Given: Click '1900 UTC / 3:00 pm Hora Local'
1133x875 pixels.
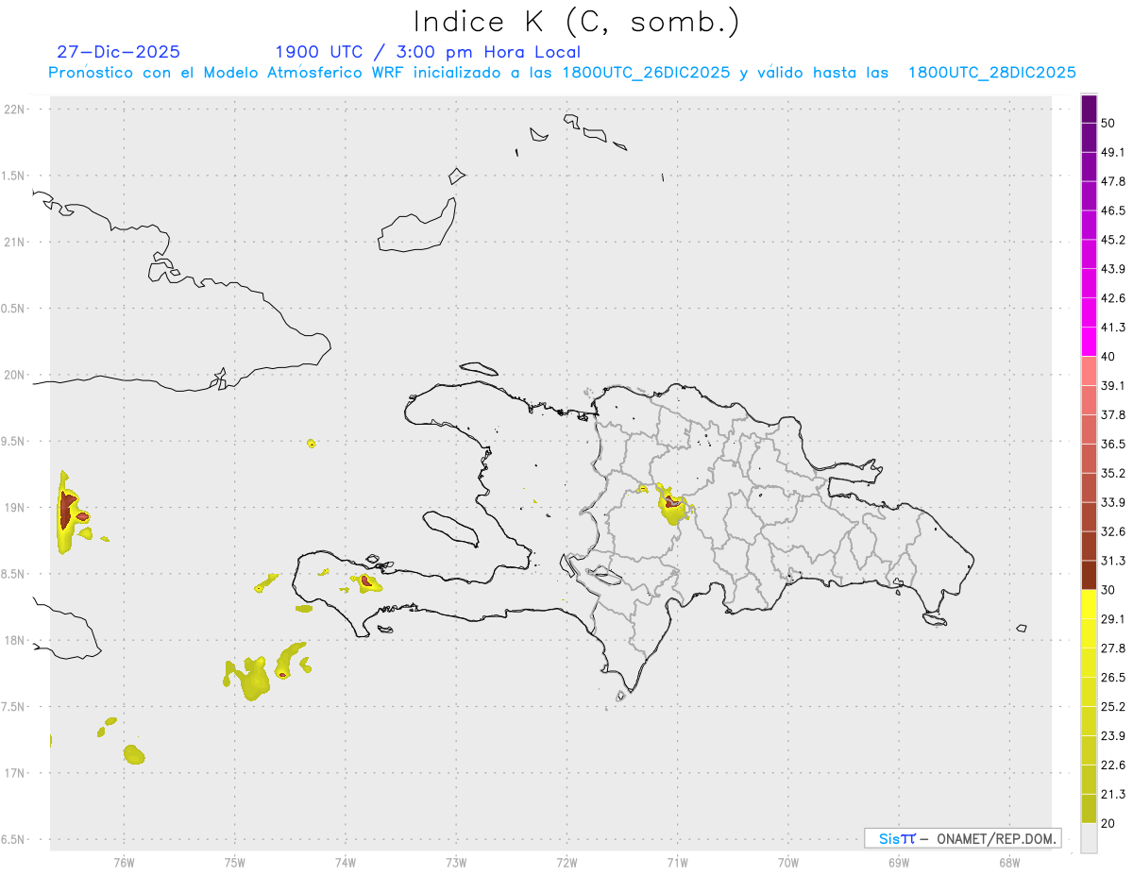Looking at the screenshot, I should (428, 52).
